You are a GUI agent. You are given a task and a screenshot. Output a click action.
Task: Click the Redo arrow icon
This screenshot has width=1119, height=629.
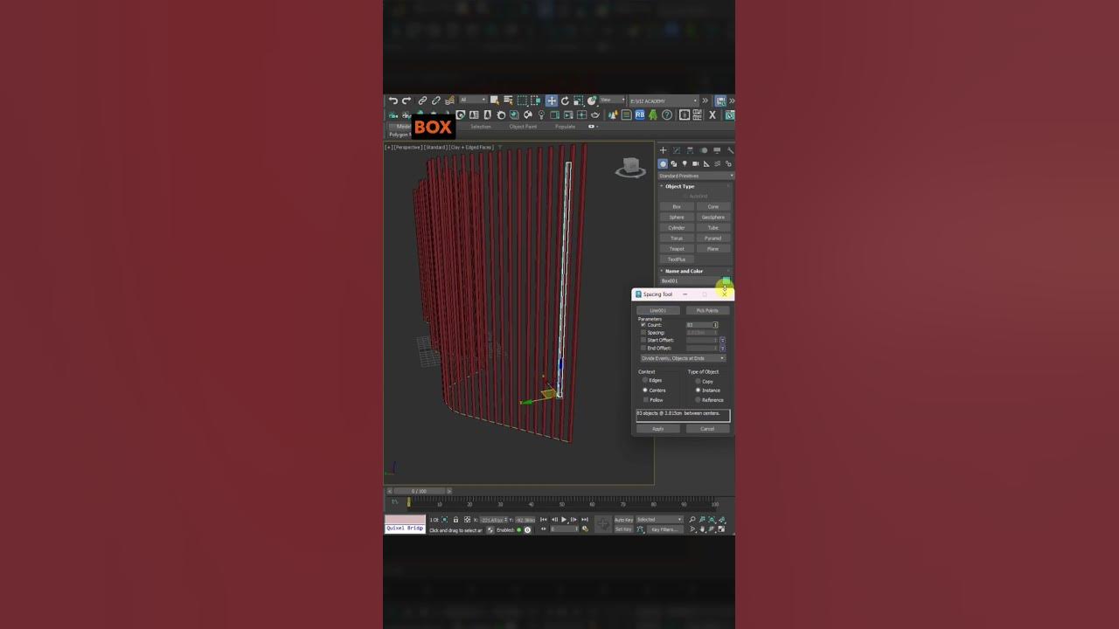[406, 100]
